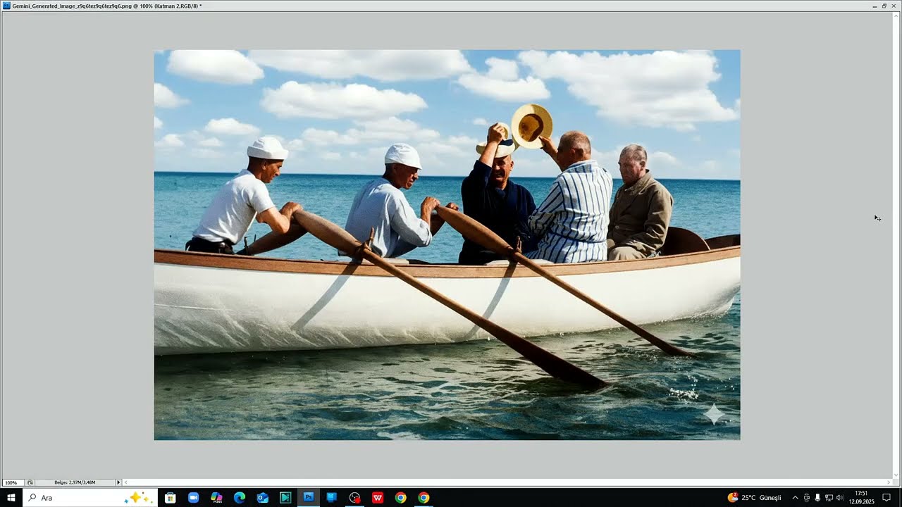Click the horizontal scrollbar left arrow

pyautogui.click(x=125, y=482)
